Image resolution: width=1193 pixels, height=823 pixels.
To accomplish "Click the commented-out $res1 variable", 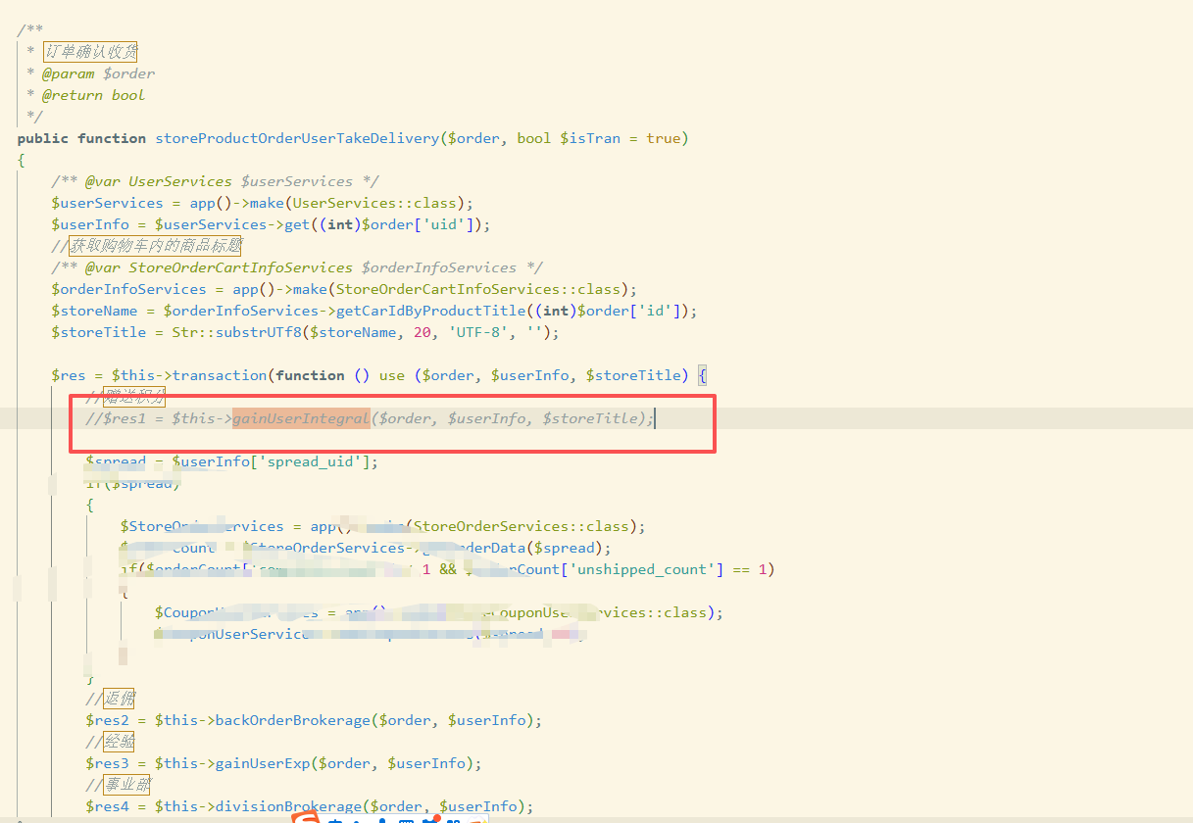I will pyautogui.click(x=120, y=418).
